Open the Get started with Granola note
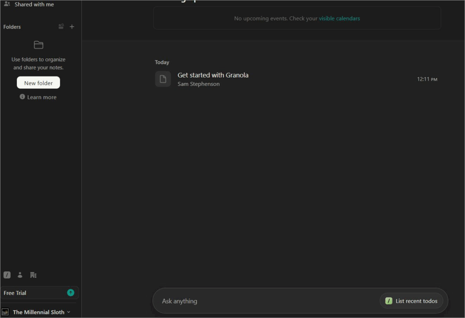 [296, 79]
